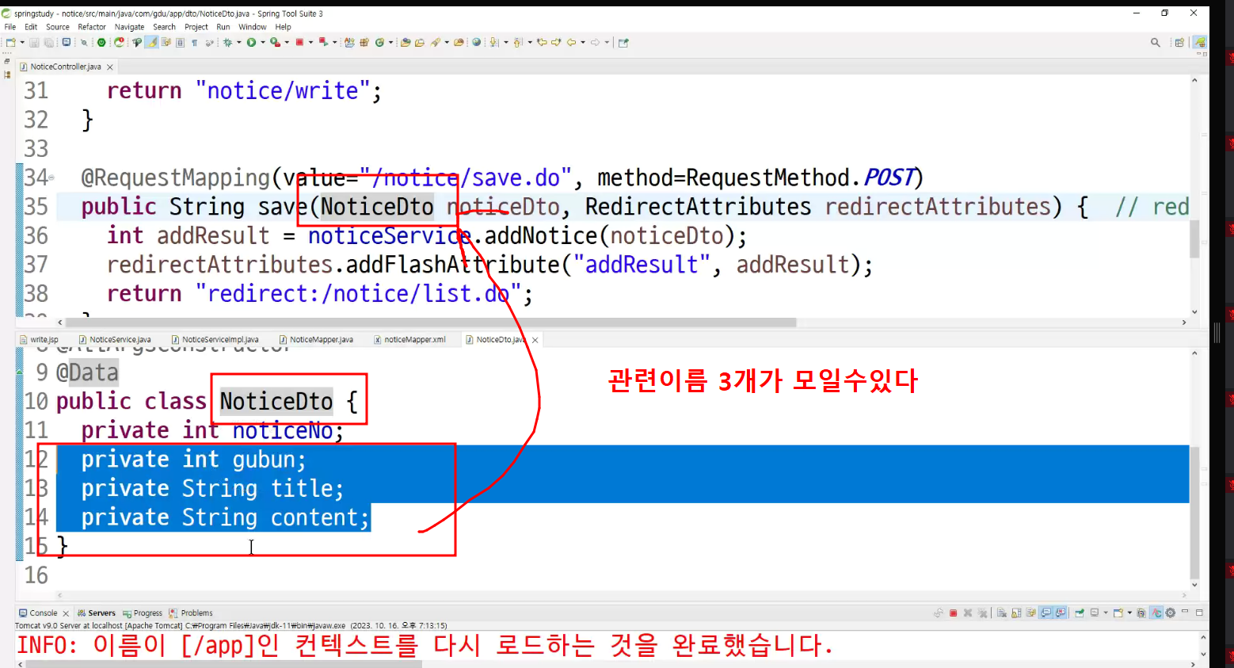The width and height of the screenshot is (1234, 668).
Task: Click the Console settings gear icon
Action: (x=1171, y=613)
